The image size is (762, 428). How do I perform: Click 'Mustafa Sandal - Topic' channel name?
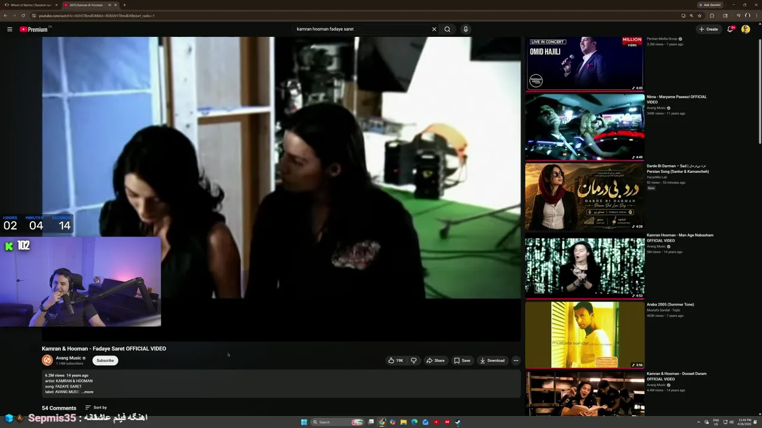click(x=663, y=310)
